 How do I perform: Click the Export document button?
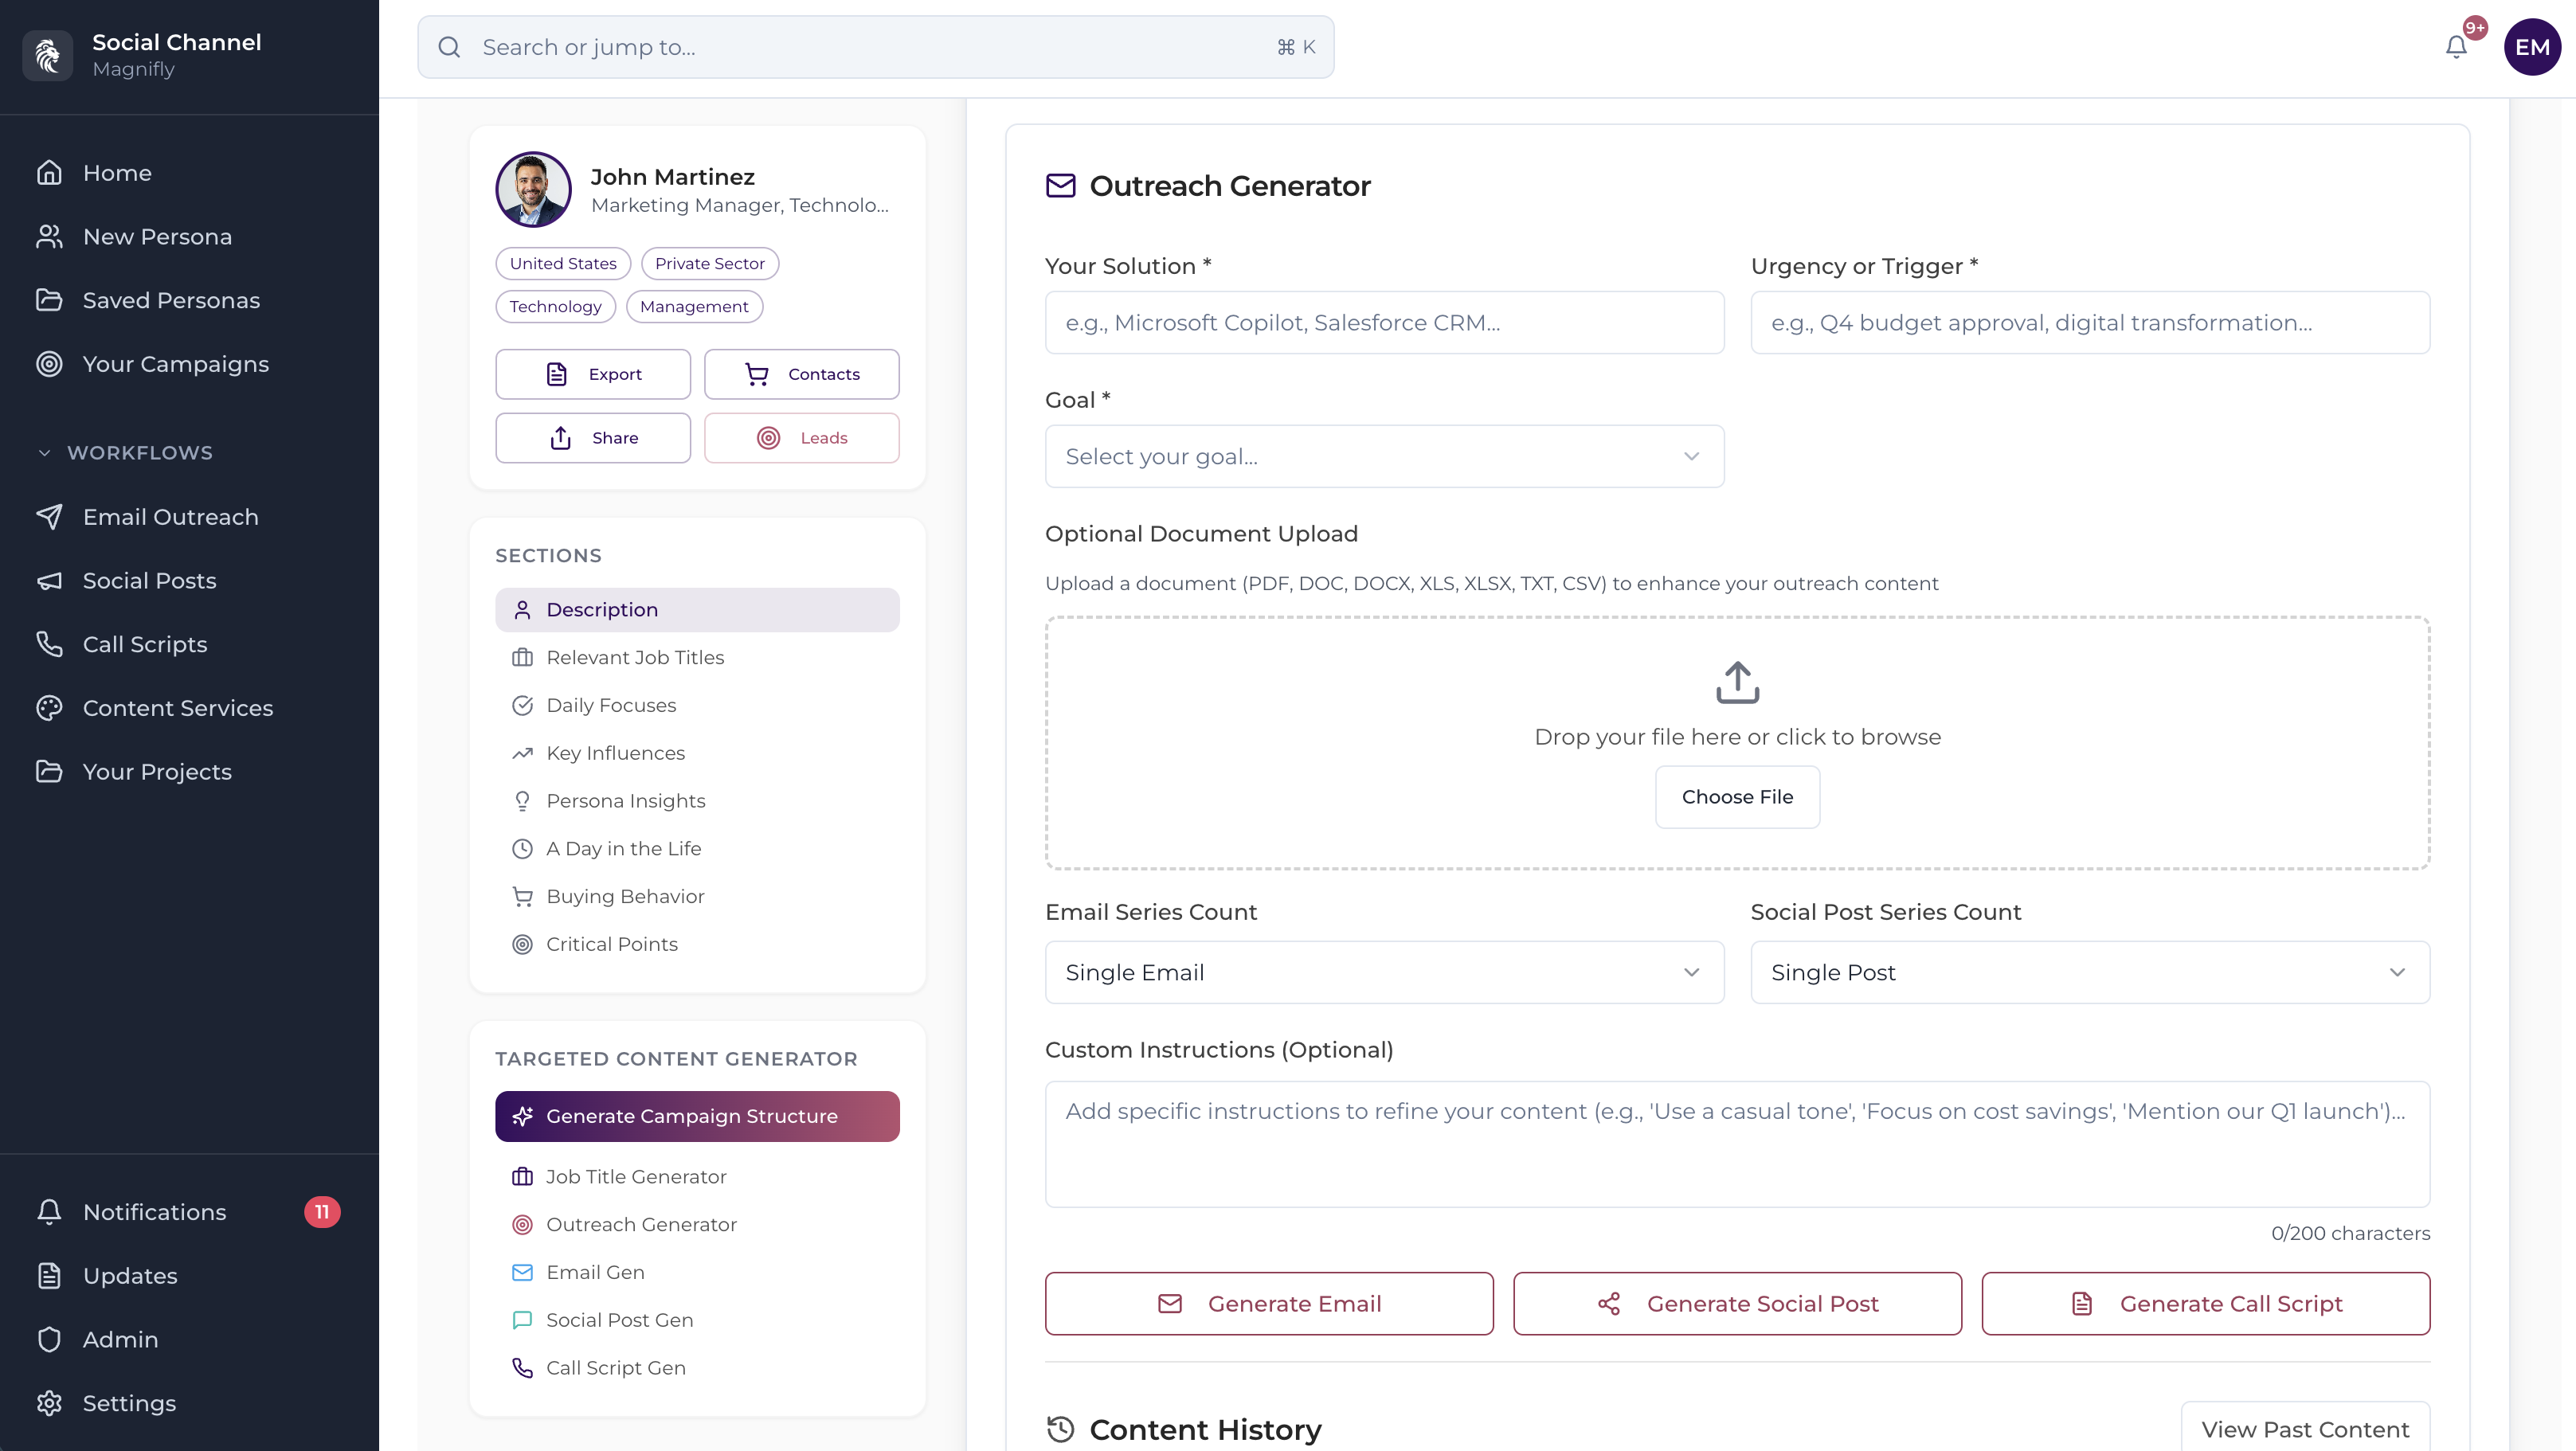tap(593, 374)
